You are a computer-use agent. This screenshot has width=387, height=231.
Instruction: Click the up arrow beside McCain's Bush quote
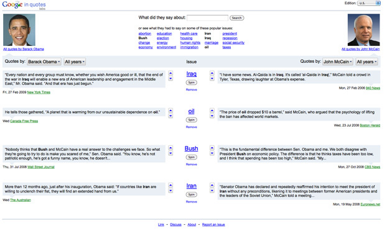point(212,148)
